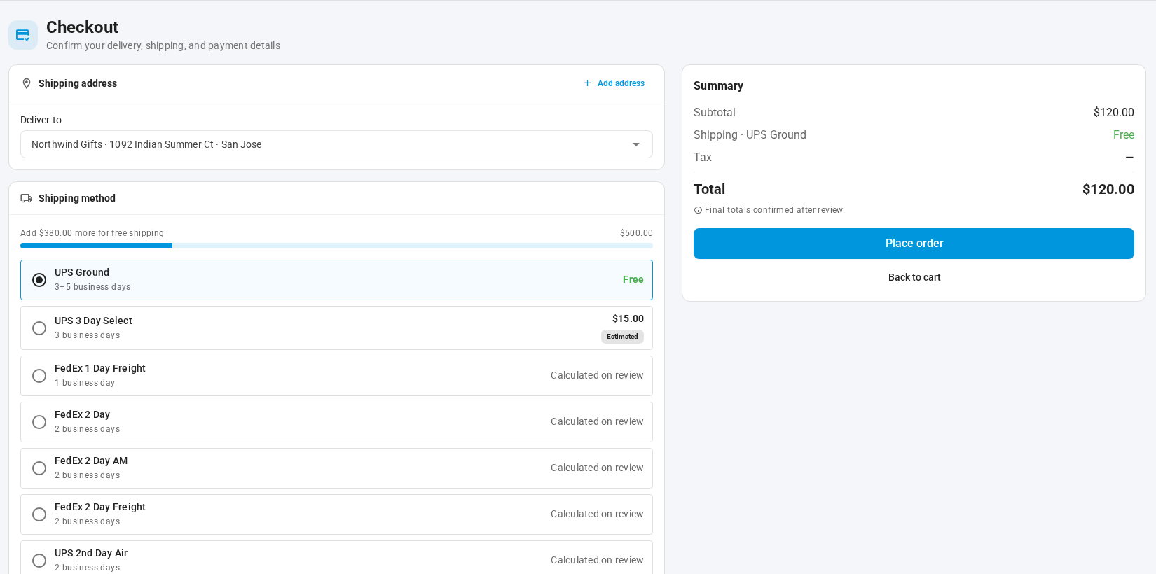Click 'Calculated on review' for FedEx 2 Day AM

click(x=597, y=468)
